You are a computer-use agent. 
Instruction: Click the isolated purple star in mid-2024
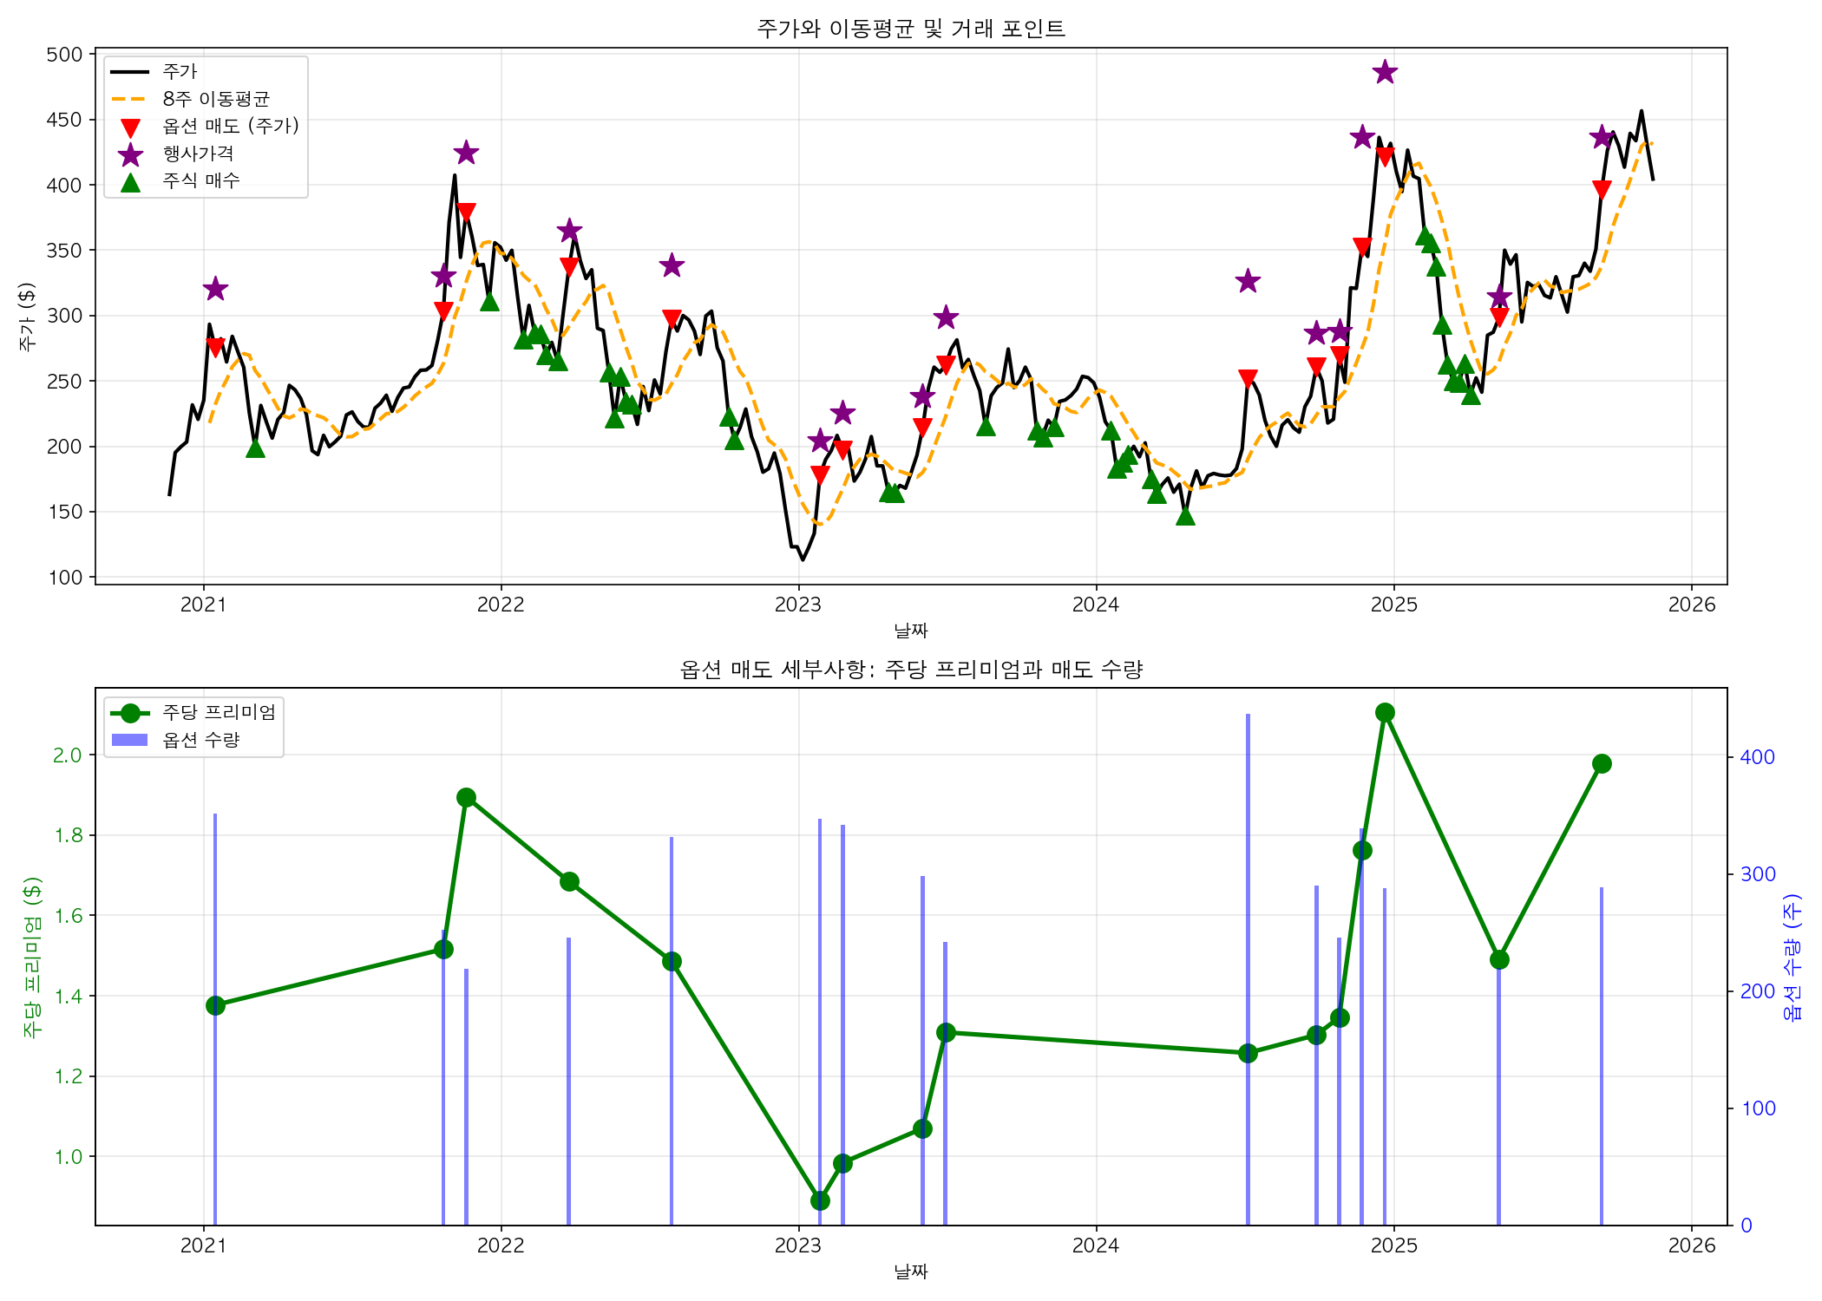[1248, 281]
